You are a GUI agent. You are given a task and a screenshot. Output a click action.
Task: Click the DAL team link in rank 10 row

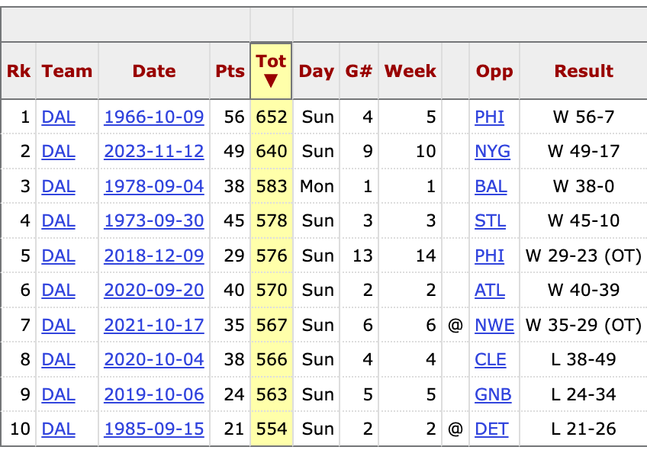pyautogui.click(x=58, y=429)
